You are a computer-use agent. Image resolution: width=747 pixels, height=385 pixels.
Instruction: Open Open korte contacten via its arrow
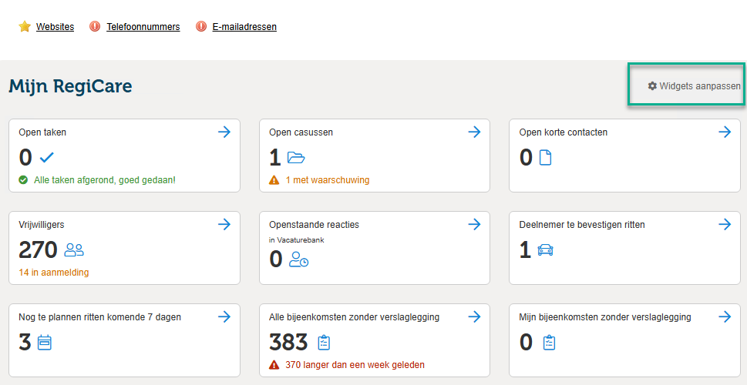pyautogui.click(x=725, y=132)
